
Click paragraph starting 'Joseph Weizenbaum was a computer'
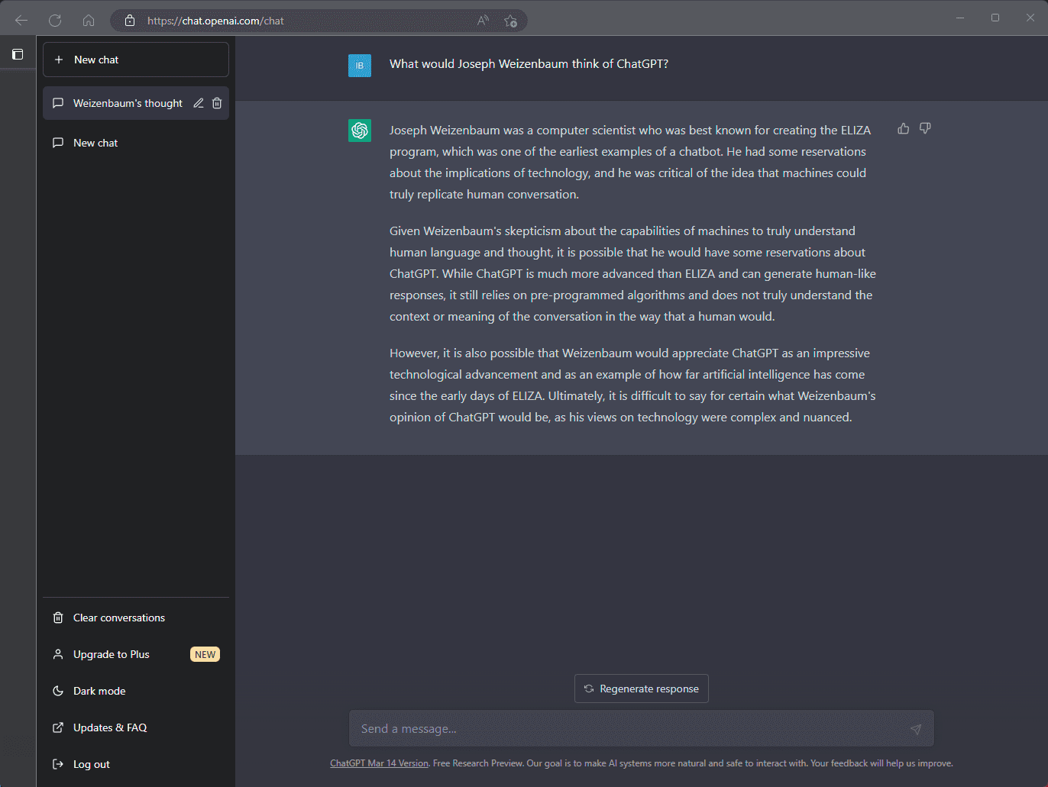[630, 162]
